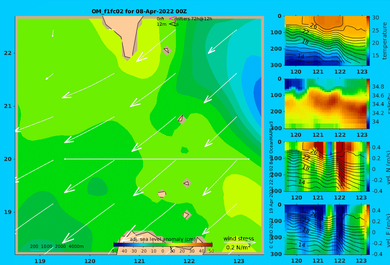Click the 'drifters 72h@12h' legend text
Screen dimensions: 390x265
(193, 19)
